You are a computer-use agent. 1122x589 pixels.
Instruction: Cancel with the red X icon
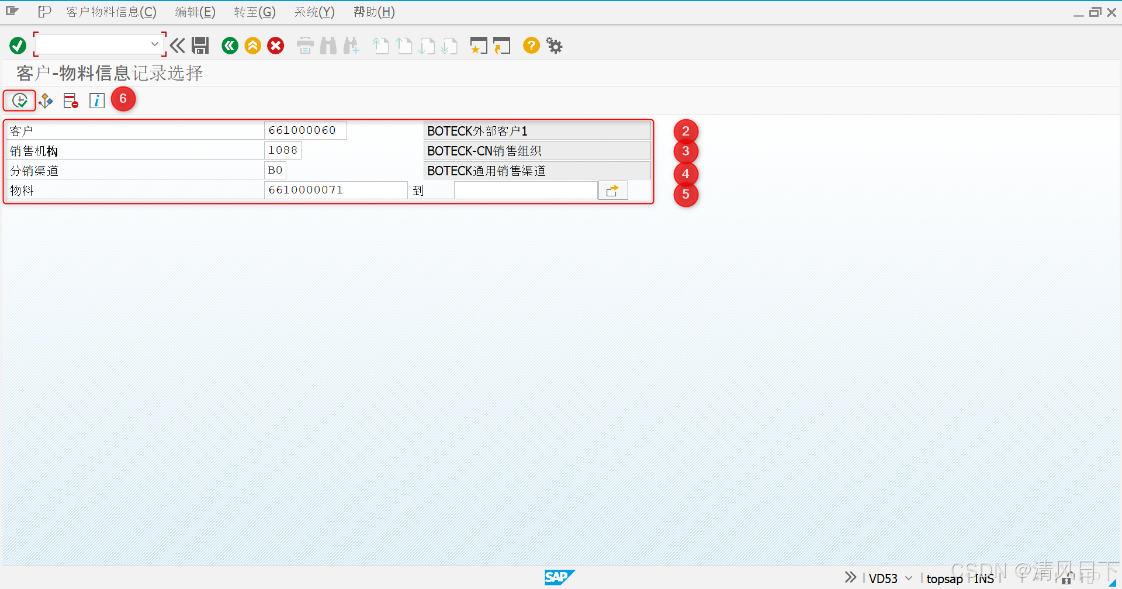275,45
